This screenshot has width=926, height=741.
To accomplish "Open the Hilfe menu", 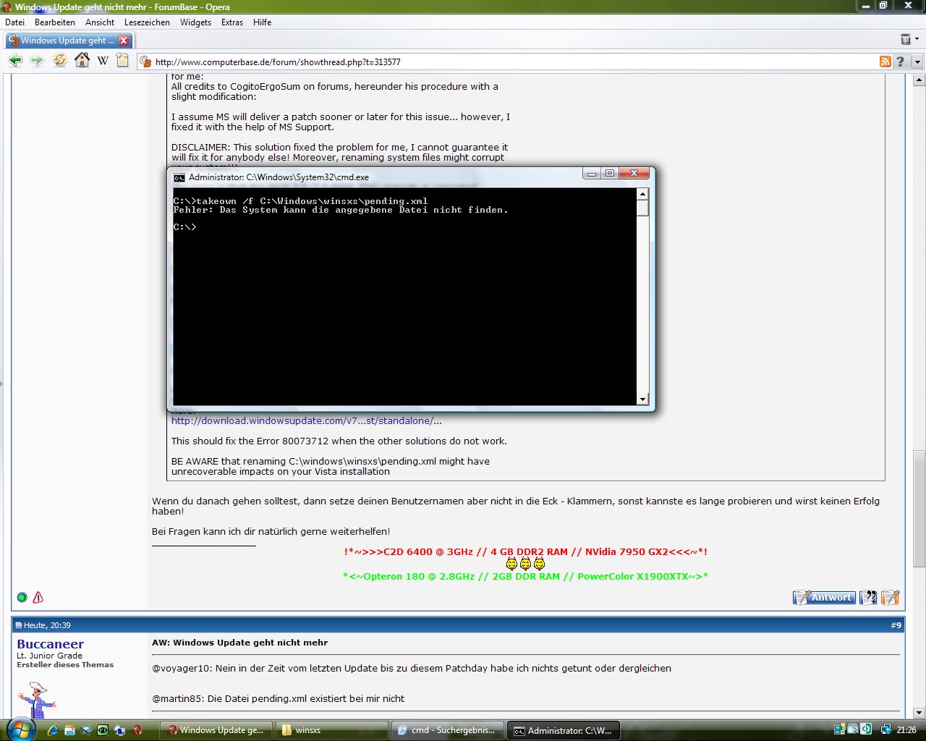I will point(263,22).
